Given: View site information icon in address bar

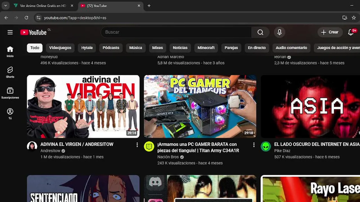Looking at the screenshot, I should point(39,18).
